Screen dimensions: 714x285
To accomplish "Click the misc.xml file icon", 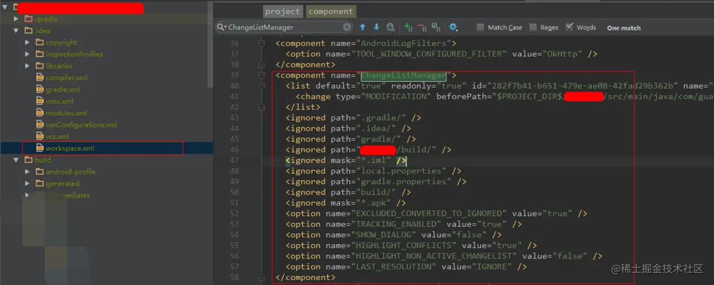I will pyautogui.click(x=40, y=101).
